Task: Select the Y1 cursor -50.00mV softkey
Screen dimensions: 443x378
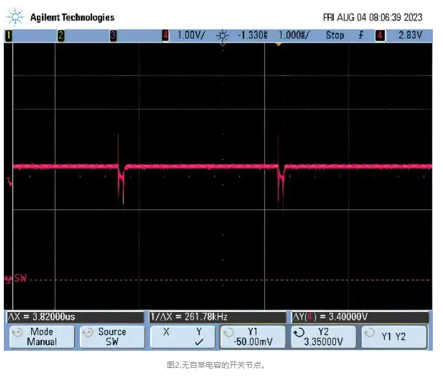Action: tap(253, 336)
